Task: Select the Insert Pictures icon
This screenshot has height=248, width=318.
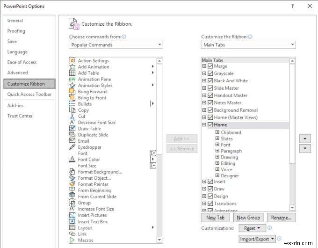Action: (72, 215)
